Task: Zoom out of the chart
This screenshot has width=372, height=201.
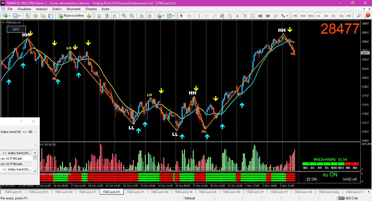Action: (132, 16)
